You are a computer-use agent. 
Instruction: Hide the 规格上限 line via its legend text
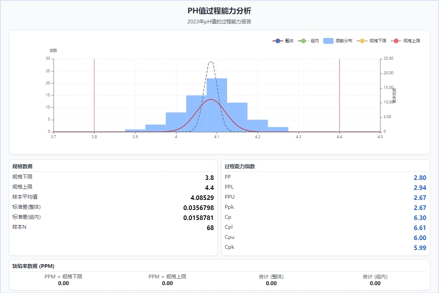click(x=411, y=41)
